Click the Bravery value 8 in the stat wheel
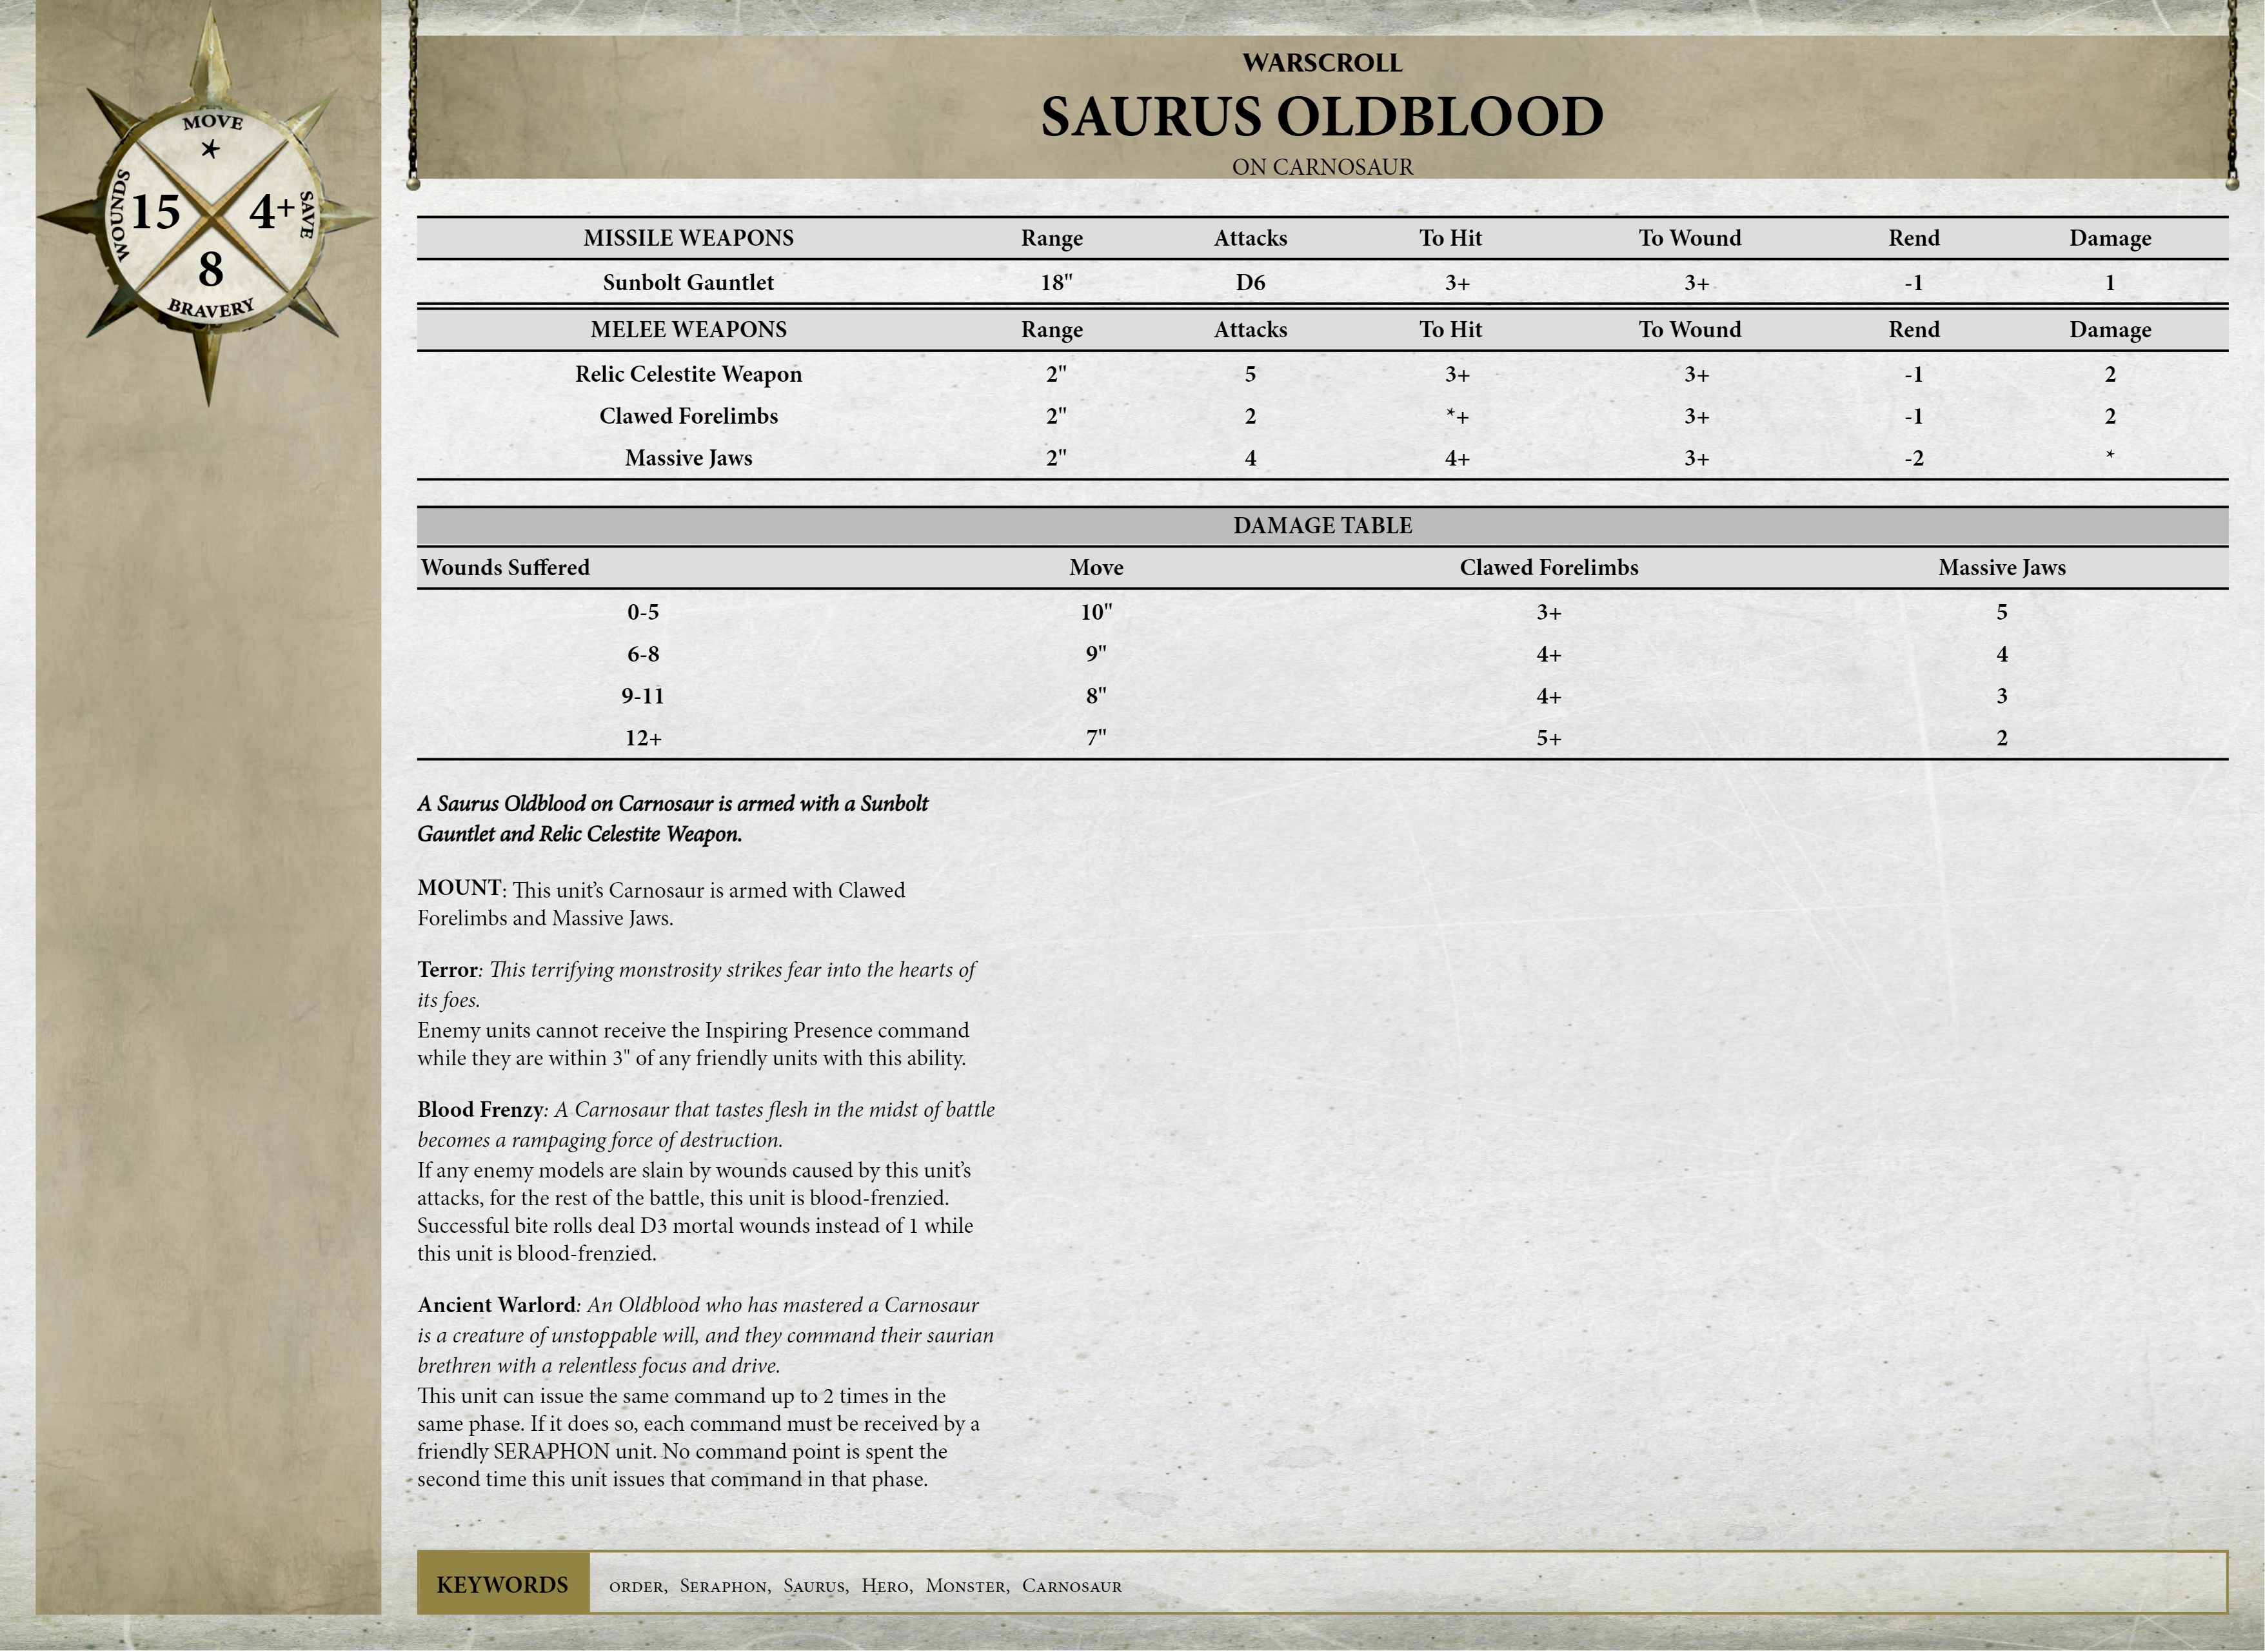Screen dimensions: 2265x1652 (x=210, y=269)
